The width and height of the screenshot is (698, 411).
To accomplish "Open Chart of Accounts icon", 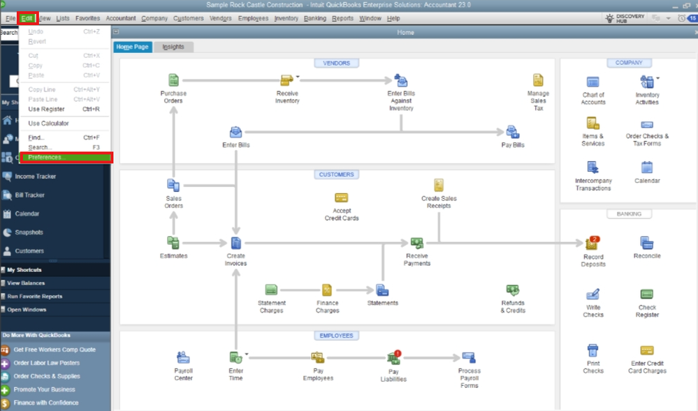I will click(x=593, y=82).
